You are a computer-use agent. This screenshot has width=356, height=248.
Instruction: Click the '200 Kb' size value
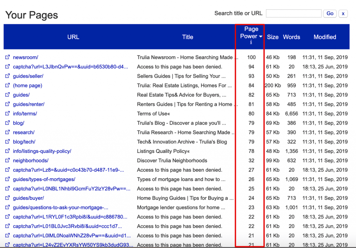pyautogui.click(x=273, y=85)
